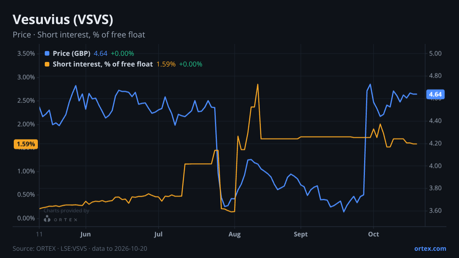459x258 pixels.
Task: Click the 2.00% left axis value
Action: pyautogui.click(x=26, y=124)
